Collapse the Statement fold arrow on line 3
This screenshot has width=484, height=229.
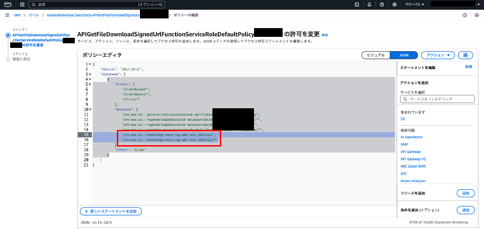tap(90, 74)
